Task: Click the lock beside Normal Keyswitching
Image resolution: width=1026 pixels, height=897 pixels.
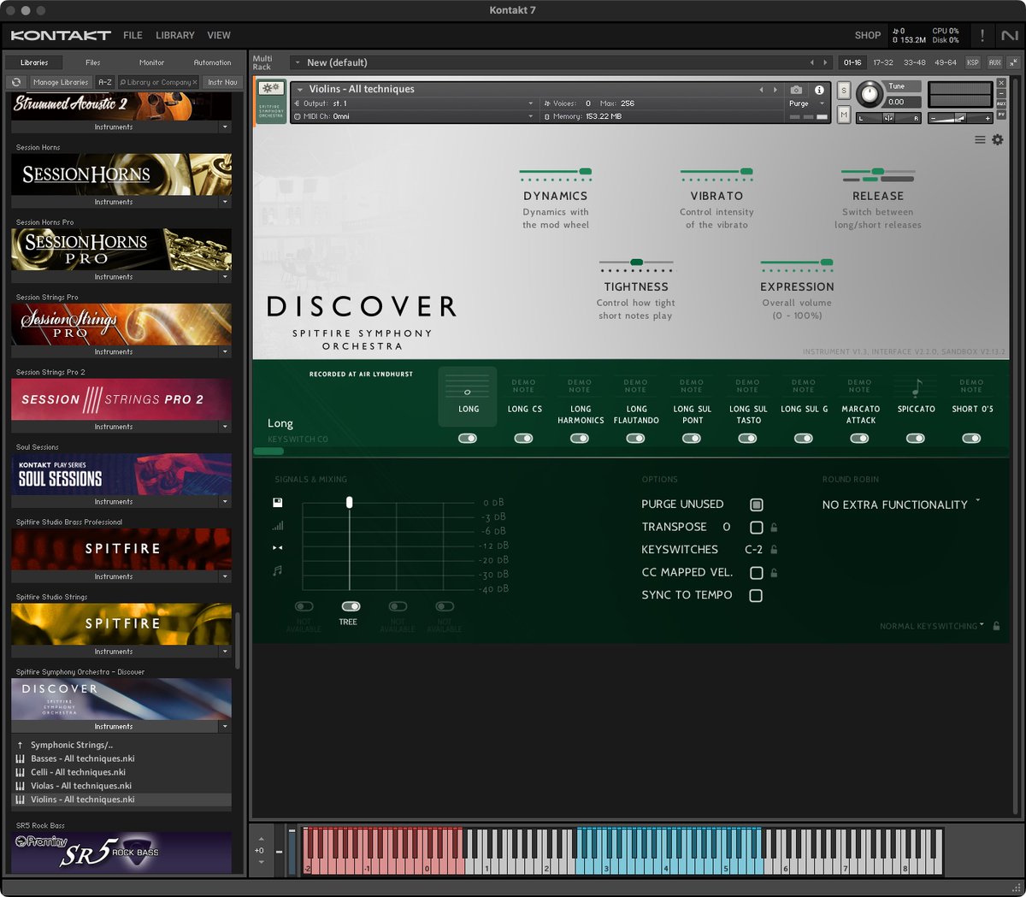Action: click(996, 626)
